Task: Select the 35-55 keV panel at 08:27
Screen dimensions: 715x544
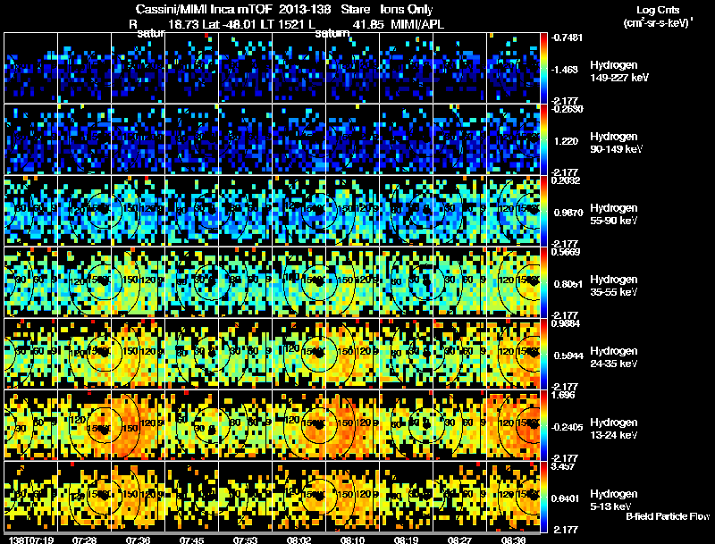Action: [459, 282]
